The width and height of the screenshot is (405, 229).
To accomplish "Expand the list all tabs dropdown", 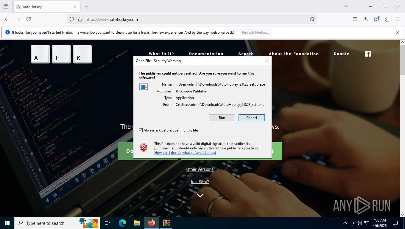I will click(346, 7).
